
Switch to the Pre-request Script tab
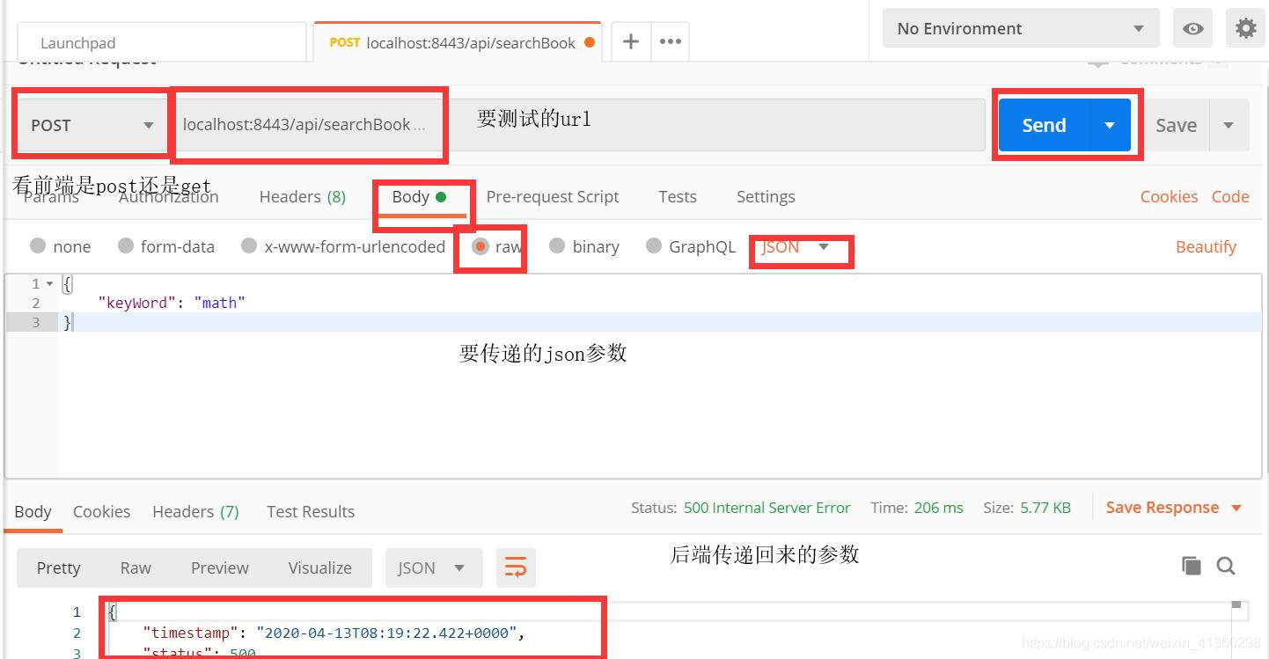pos(553,196)
